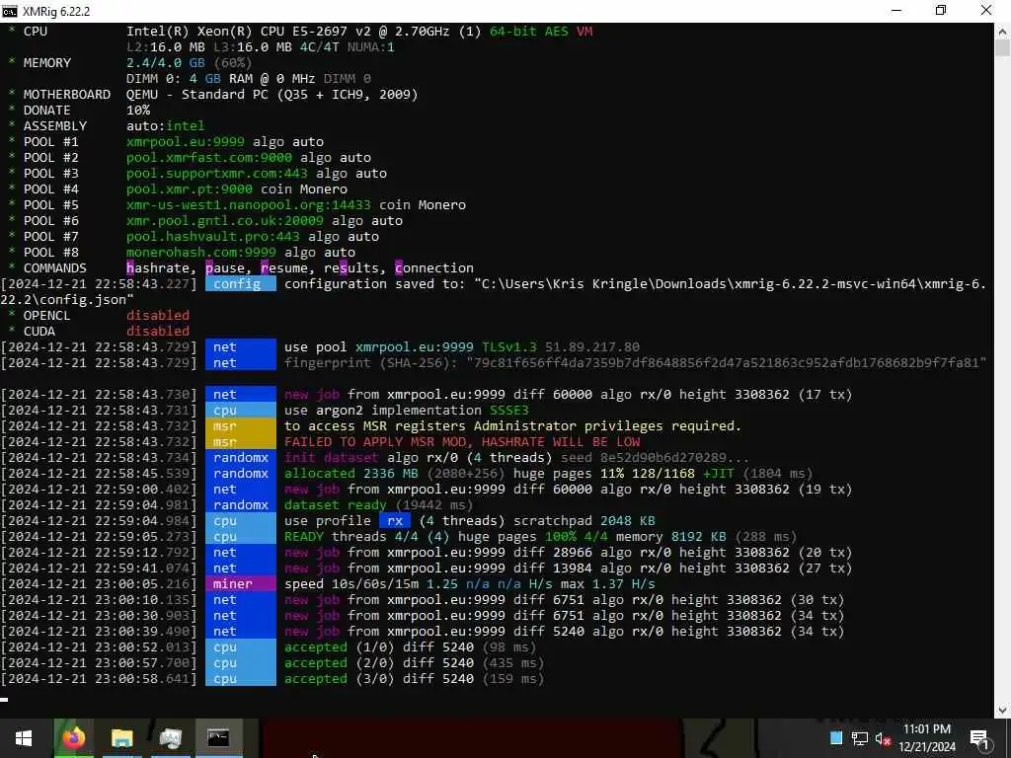This screenshot has height=758, width=1011.
Task: Maximize the XMRig console window
Action: pos(941,10)
